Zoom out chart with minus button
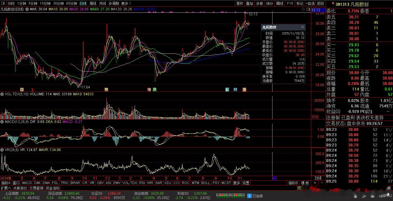Viewport: 393px width, 201px height. pos(322,183)
